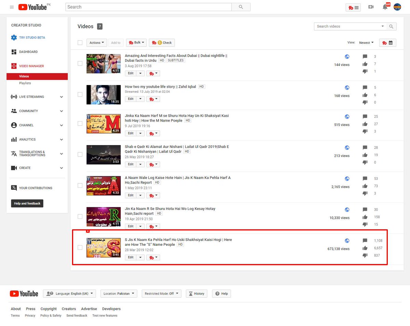Open the Language English (UK) dropdown
Image resolution: width=410 pixels, height=326 pixels.
pos(69,294)
